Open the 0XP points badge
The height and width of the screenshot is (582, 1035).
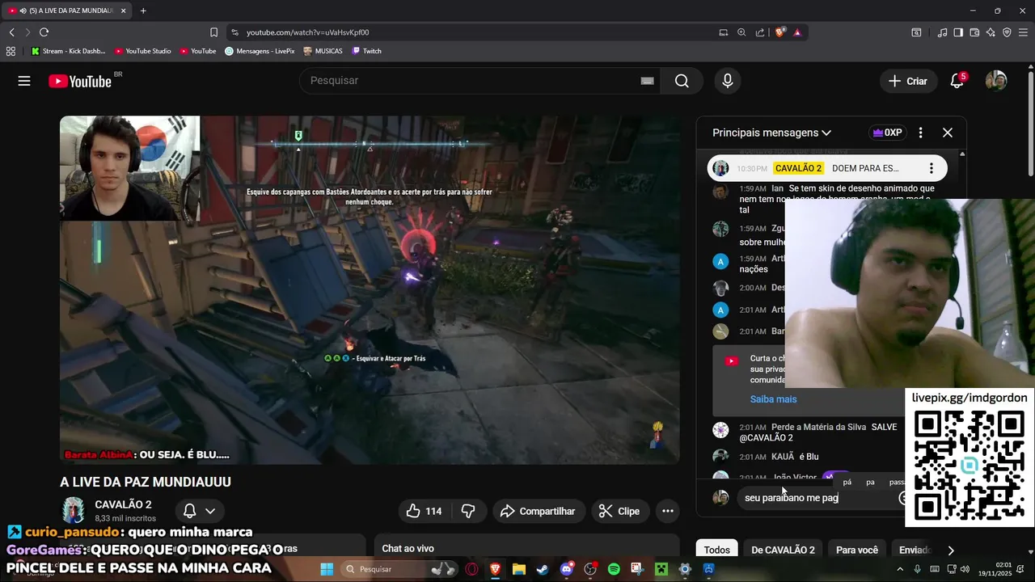(886, 133)
